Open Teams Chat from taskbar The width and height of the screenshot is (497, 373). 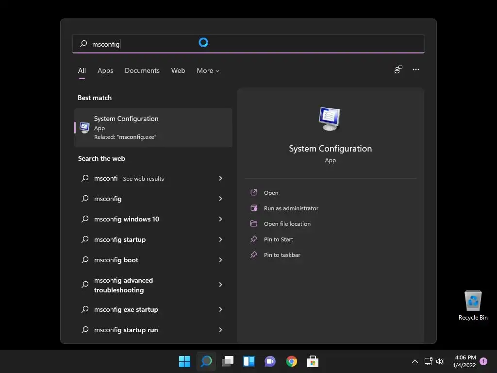pos(270,361)
